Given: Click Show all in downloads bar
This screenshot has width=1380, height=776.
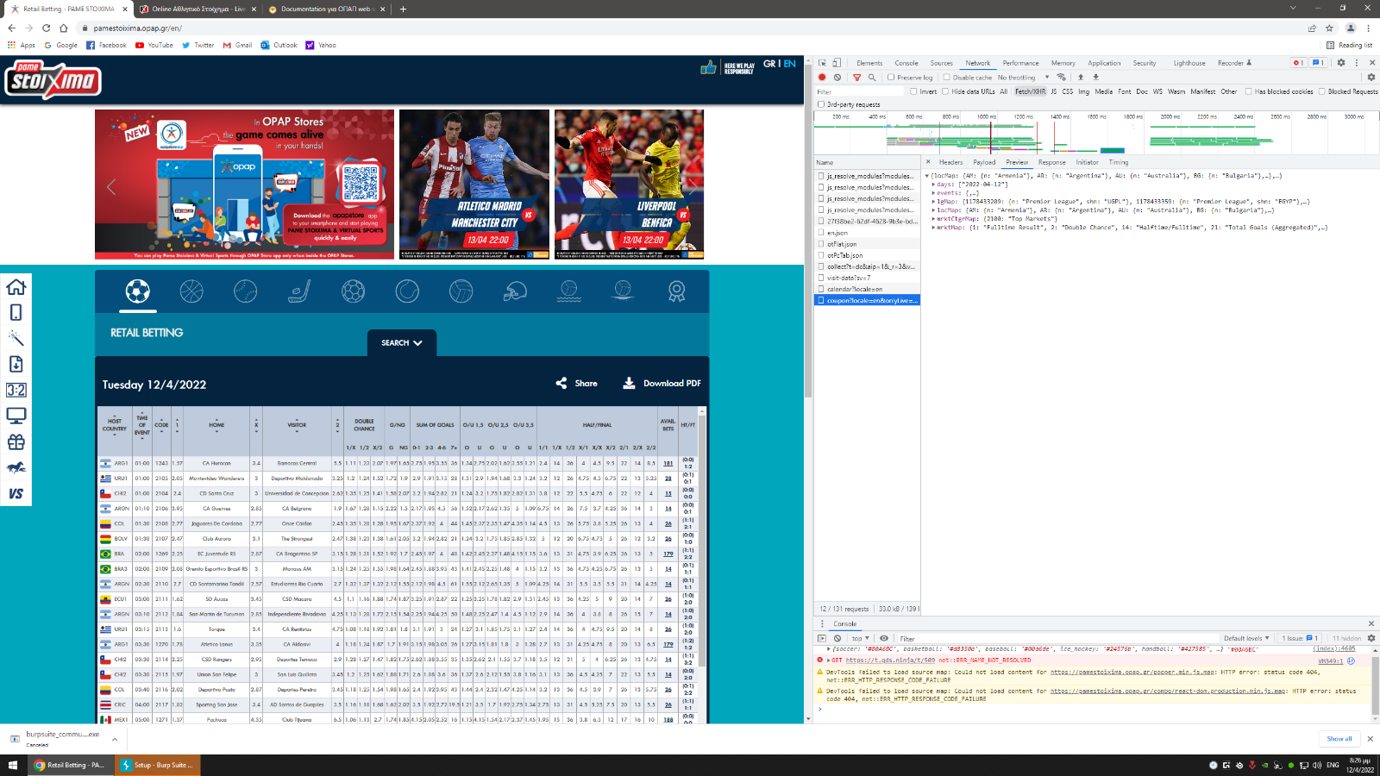Looking at the screenshot, I should point(1339,739).
